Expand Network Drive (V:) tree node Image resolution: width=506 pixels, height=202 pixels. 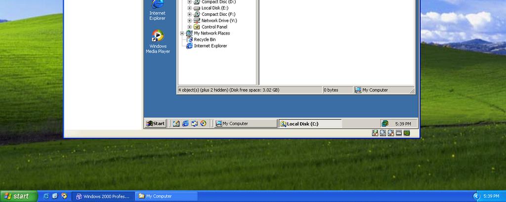click(x=189, y=21)
